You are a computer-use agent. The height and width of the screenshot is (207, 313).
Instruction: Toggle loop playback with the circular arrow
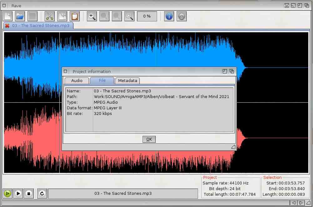click(42, 194)
